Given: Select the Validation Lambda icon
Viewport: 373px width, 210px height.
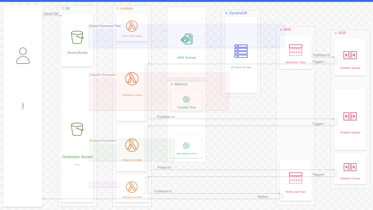Looking at the screenshot, I should 132,187.
